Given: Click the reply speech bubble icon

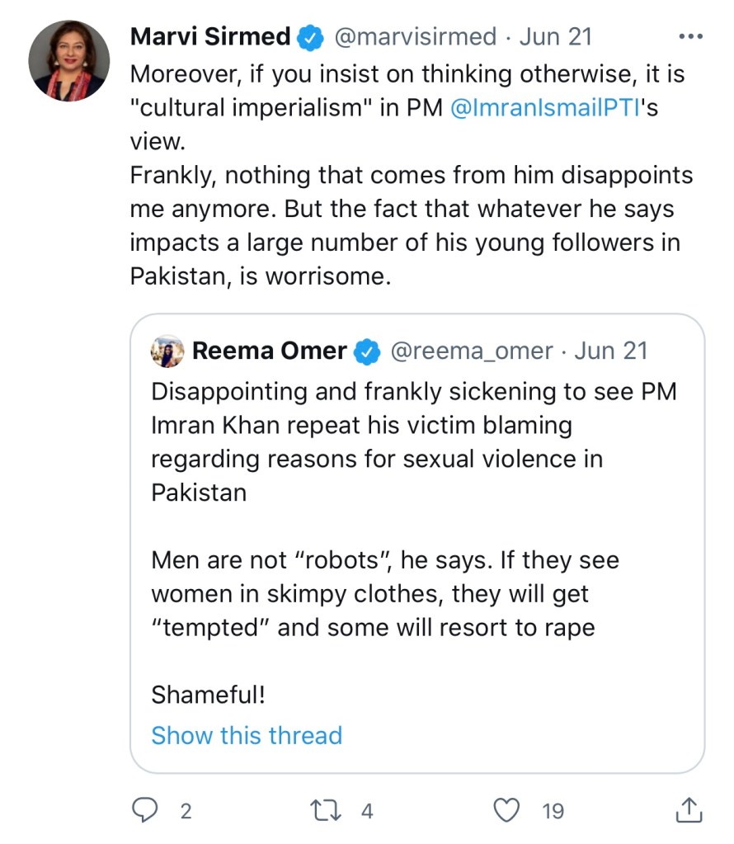Looking at the screenshot, I should click(x=144, y=810).
